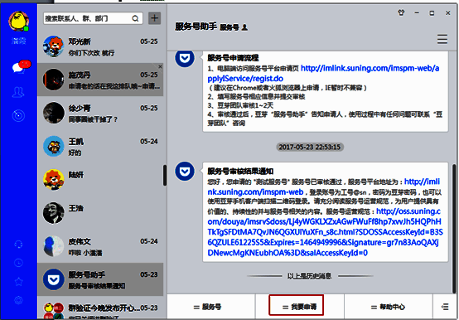Click the keyboard switch icon at bottom right
This screenshot has height=320, width=459.
[x=445, y=307]
